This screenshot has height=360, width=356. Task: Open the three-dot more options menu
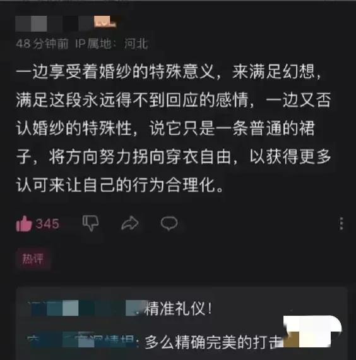point(341,223)
